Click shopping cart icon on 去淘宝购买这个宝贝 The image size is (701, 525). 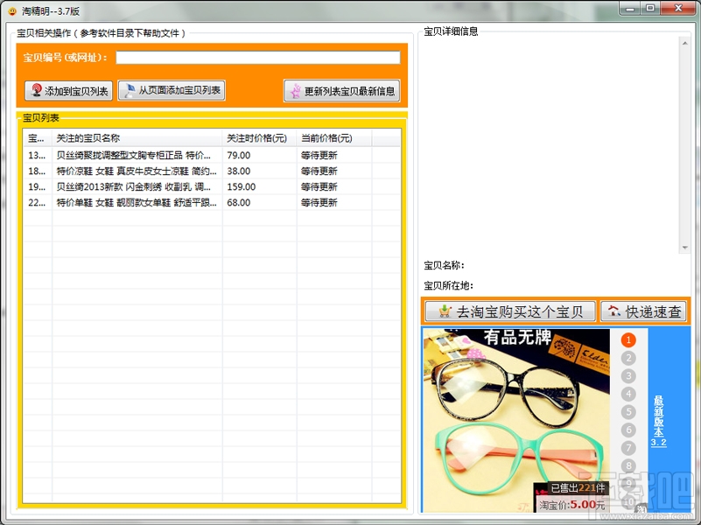(445, 311)
